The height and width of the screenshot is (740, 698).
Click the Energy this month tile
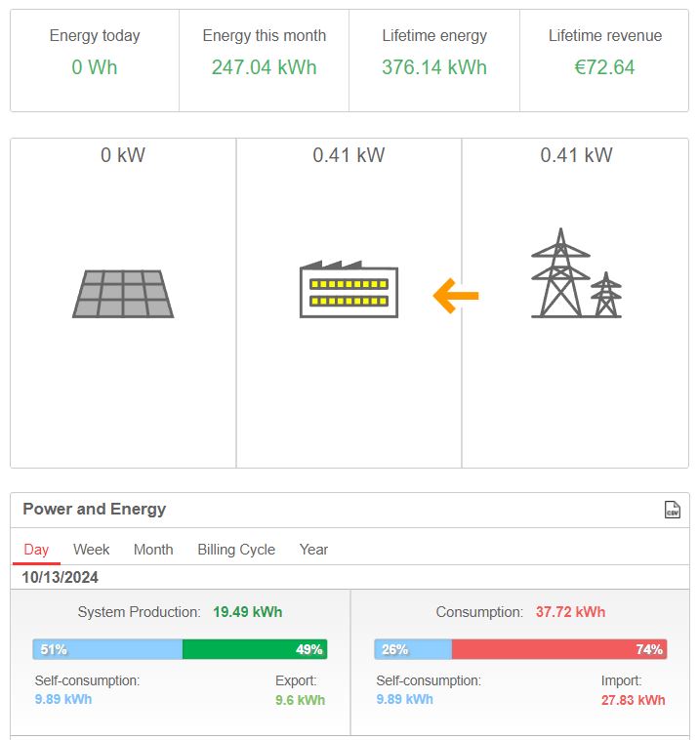265,61
